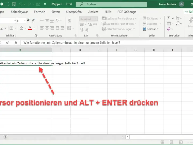Click the decrease indent icon

coord(57,28)
